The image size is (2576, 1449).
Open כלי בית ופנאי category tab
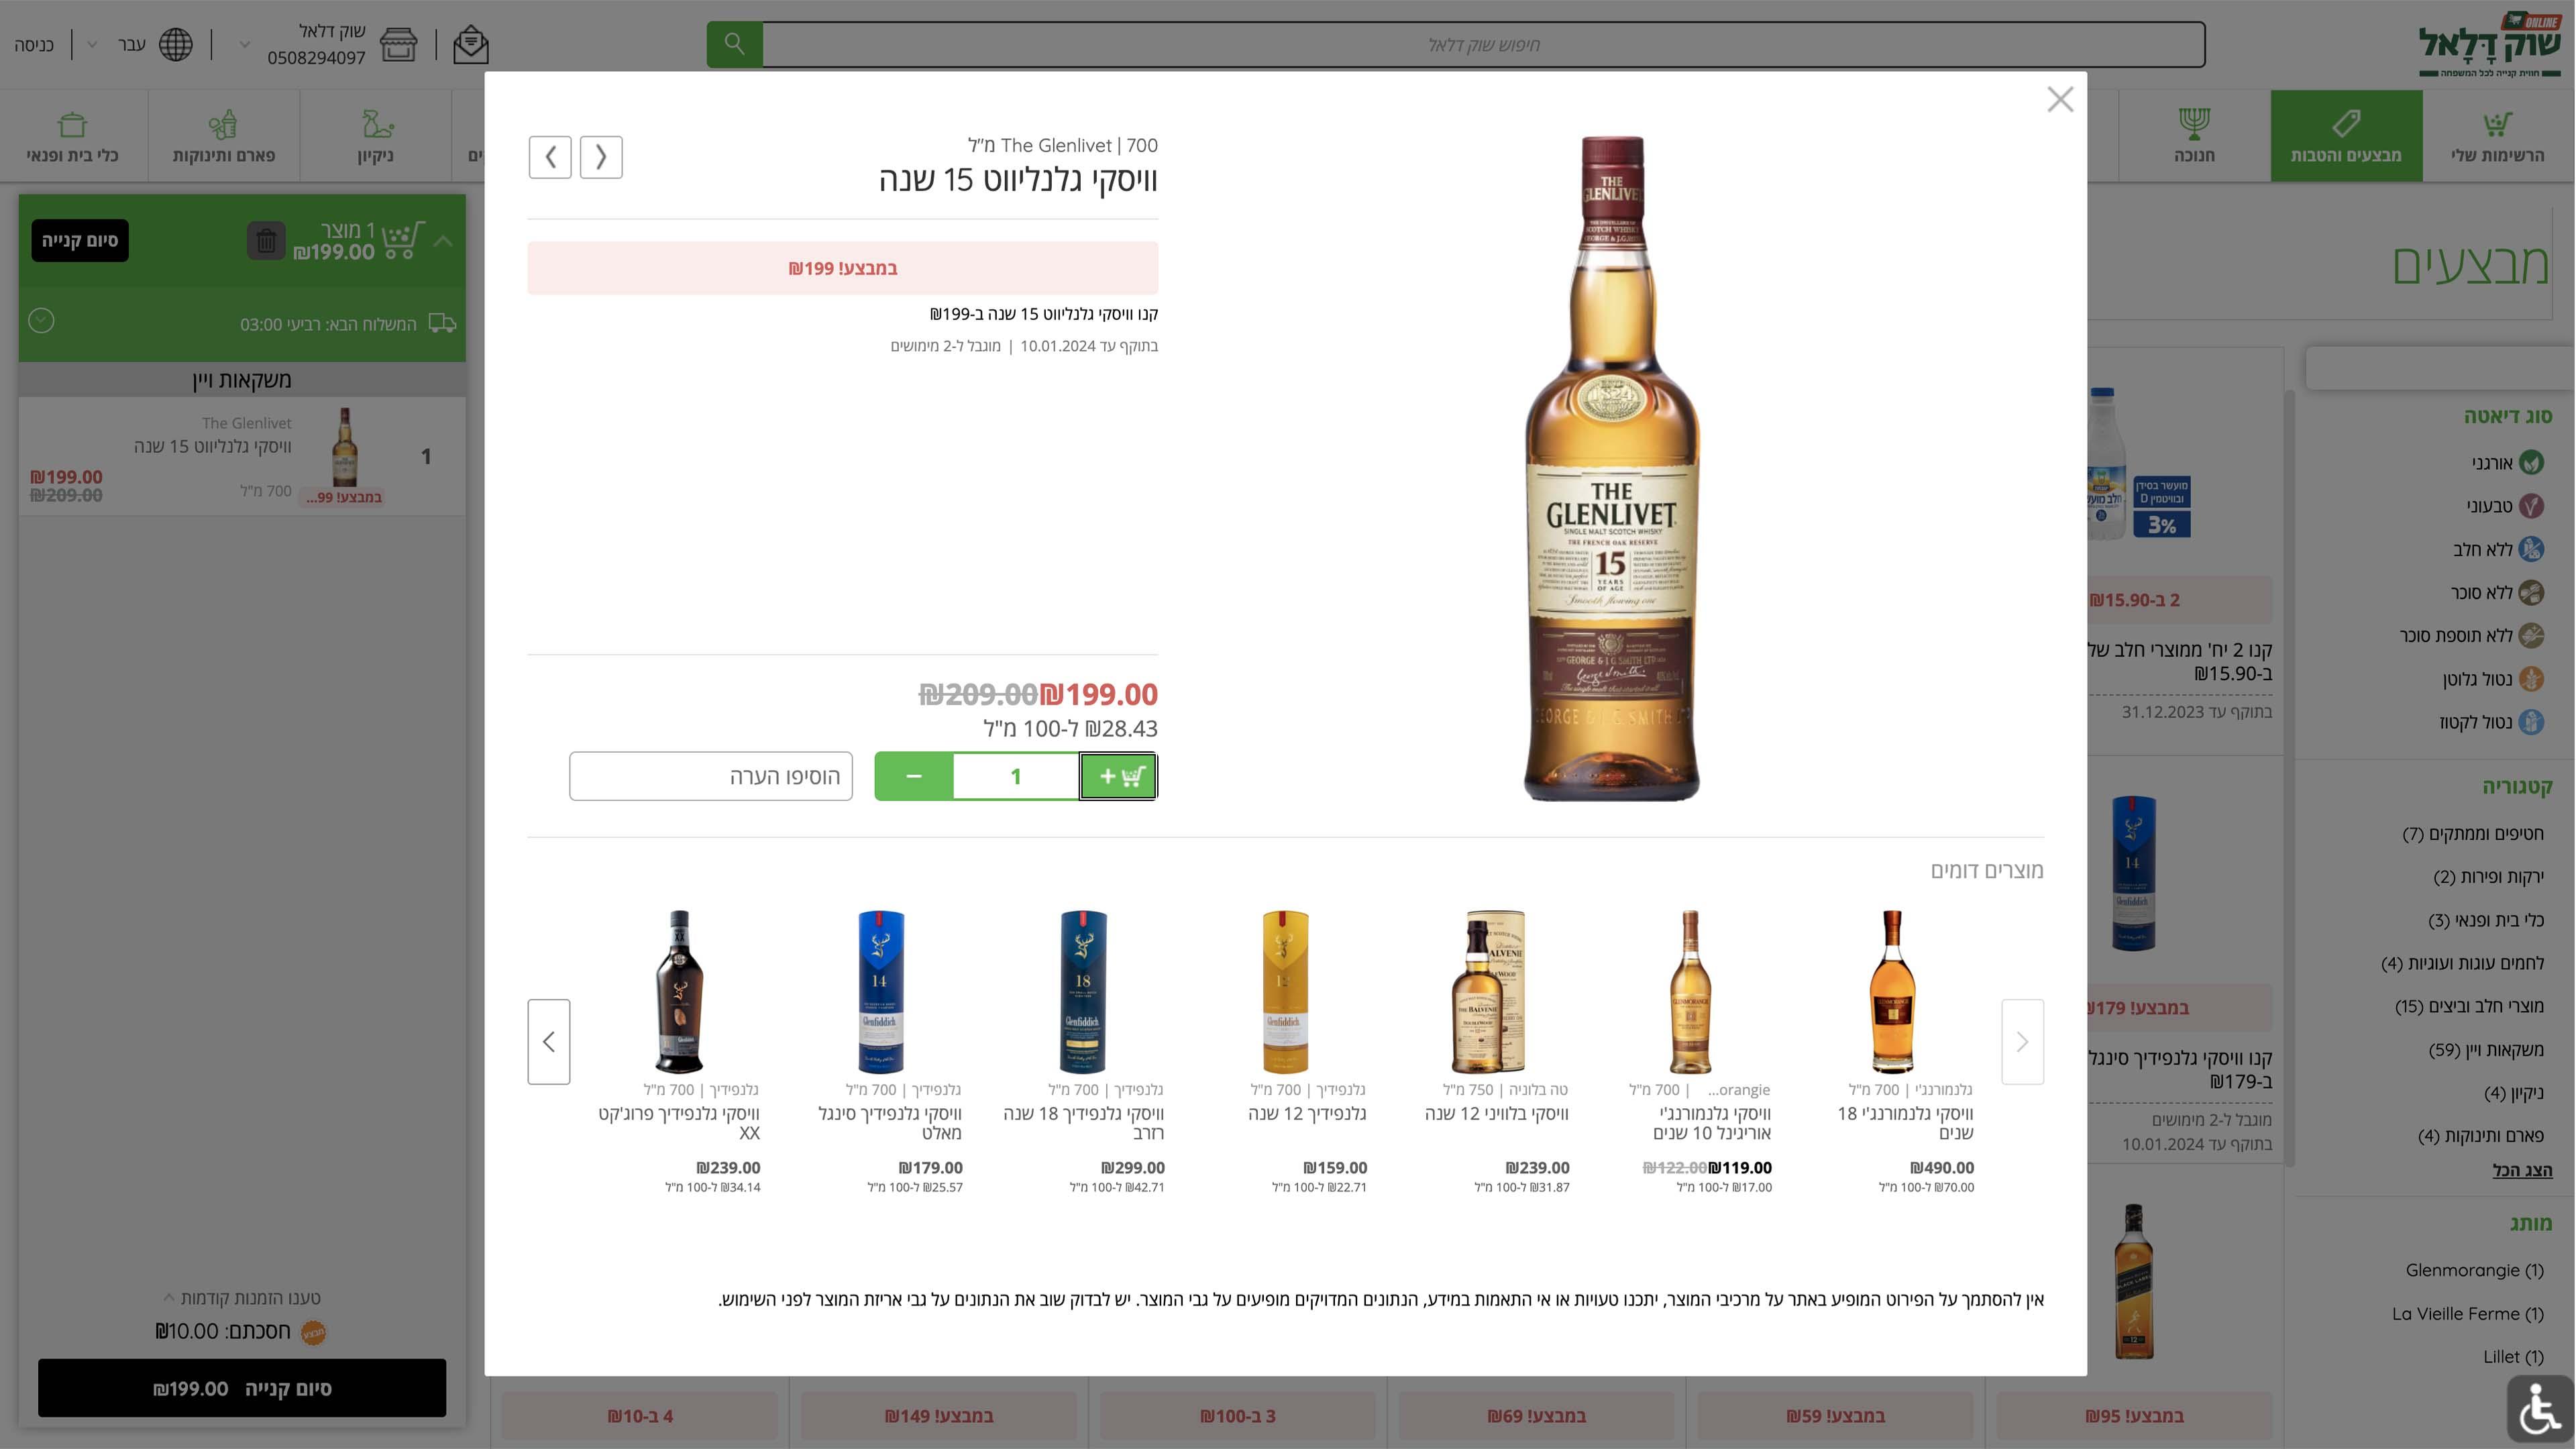[x=73, y=136]
